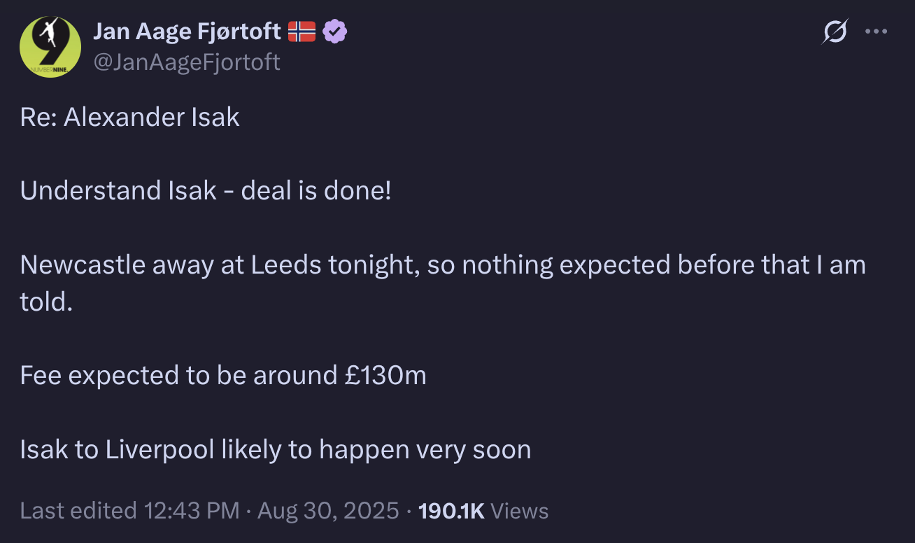Screen dimensions: 915x543
Task: Open the three-dot More options menu
Action: 877,31
